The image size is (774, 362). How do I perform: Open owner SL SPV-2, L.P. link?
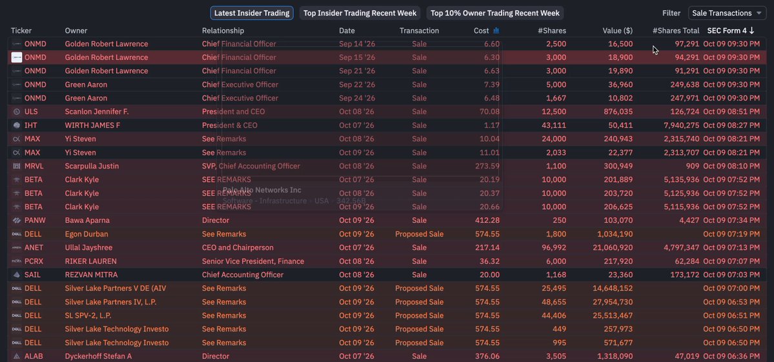(x=88, y=315)
